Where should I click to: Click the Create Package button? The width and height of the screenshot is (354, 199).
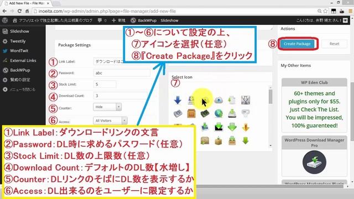(297, 44)
